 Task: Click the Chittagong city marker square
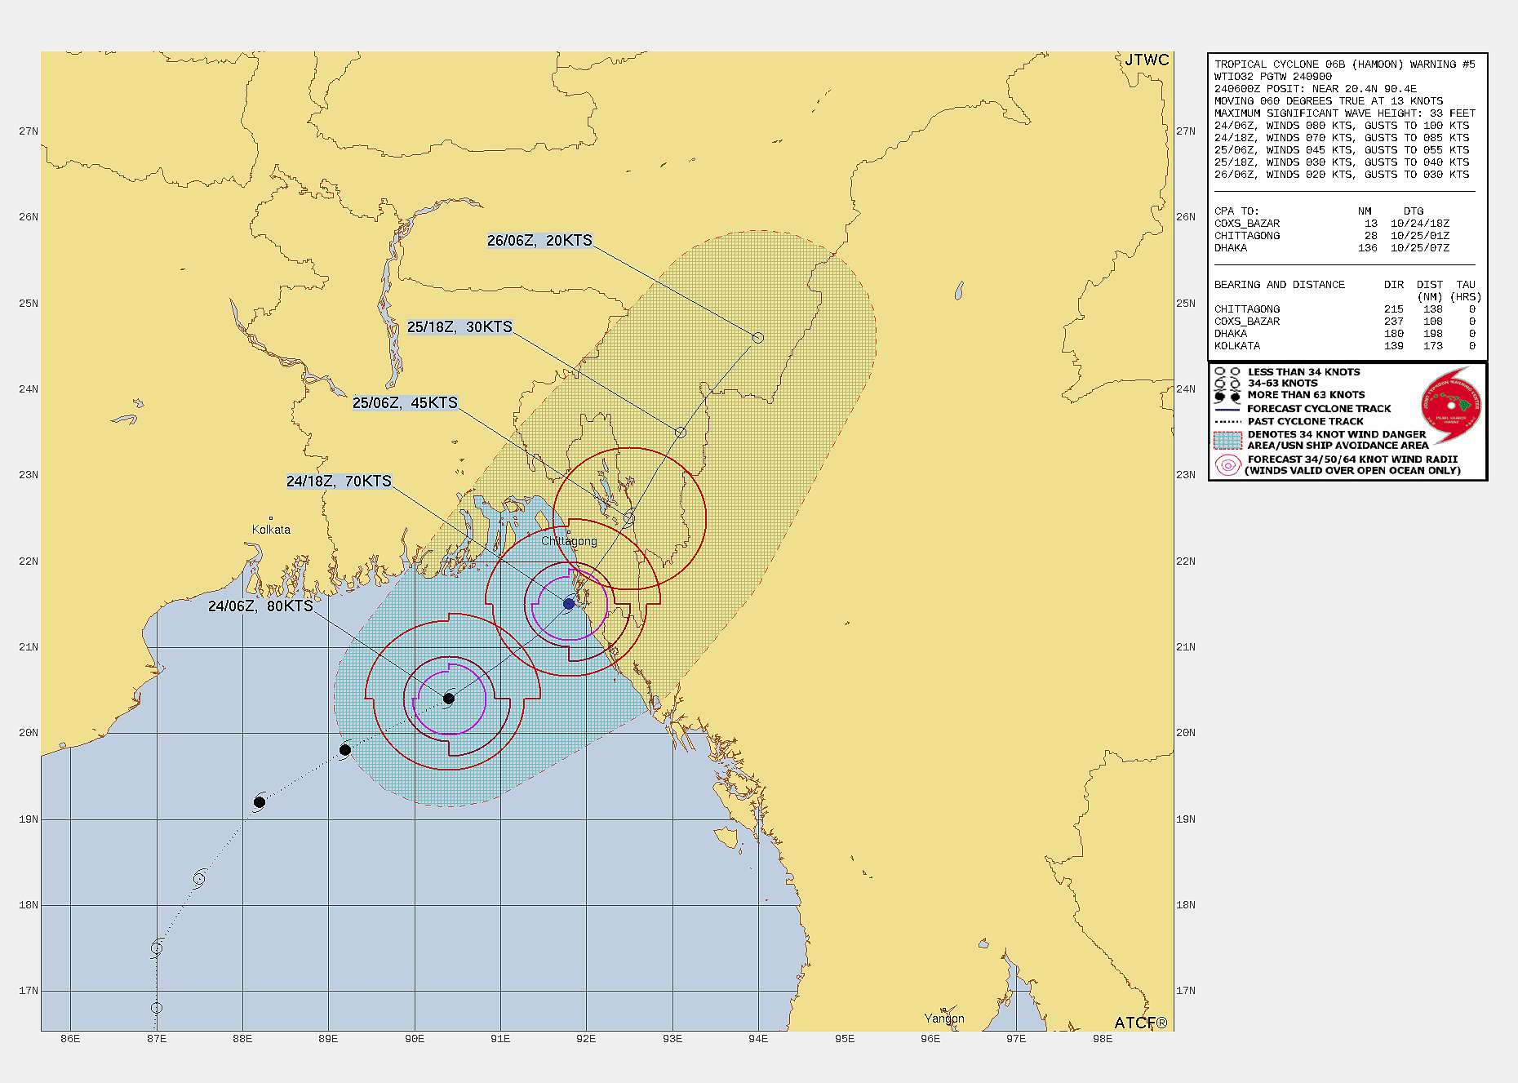pyautogui.click(x=569, y=533)
